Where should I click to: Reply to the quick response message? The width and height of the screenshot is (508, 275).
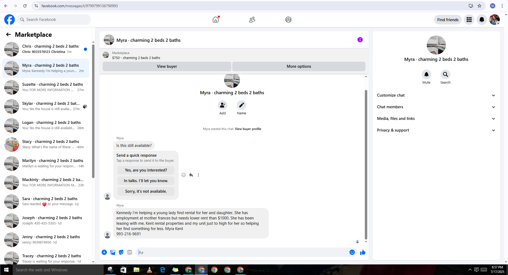191,175
